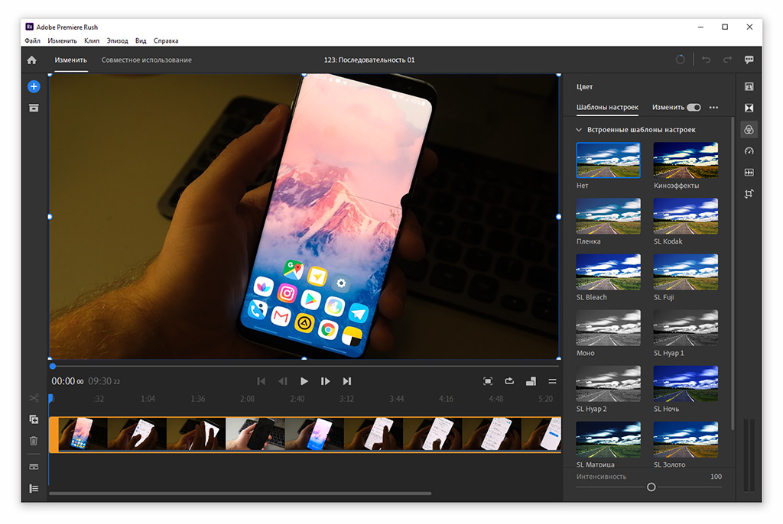Screen dimensions: 783x524
Task: Apply the Киноэффекты preset
Action: pyautogui.click(x=686, y=160)
